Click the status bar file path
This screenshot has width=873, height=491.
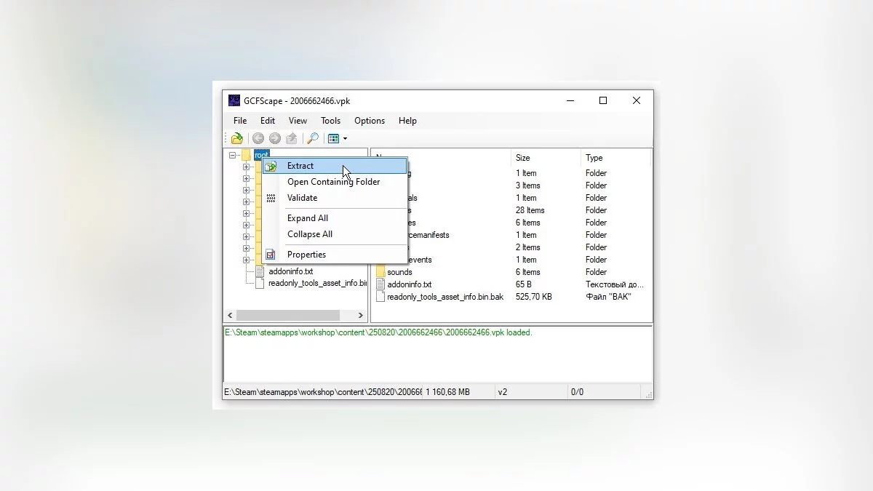click(322, 392)
